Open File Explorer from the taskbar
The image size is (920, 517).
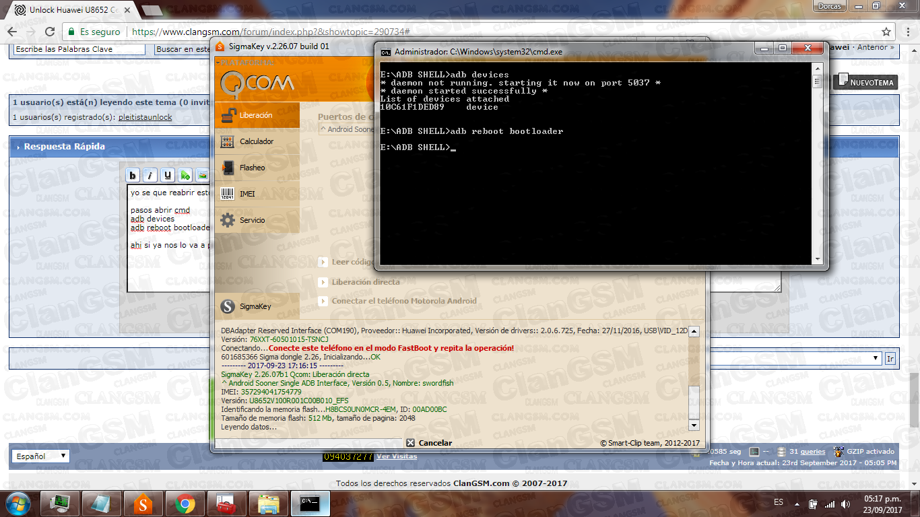(268, 504)
